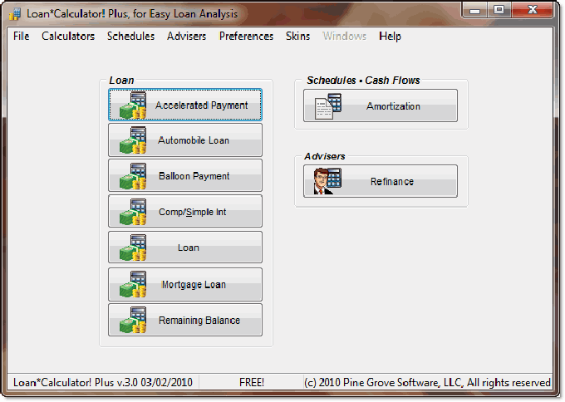Viewport: 565px width, 402px height.
Task: Click the Balloon Payment calculator icon
Action: [133, 176]
